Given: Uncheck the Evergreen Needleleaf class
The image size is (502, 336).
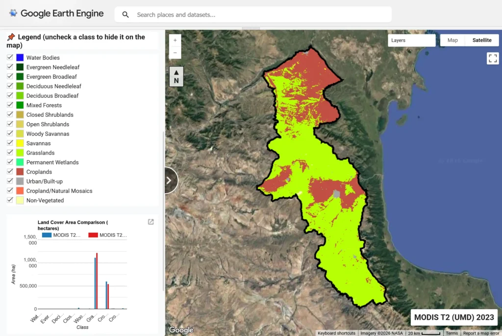Looking at the screenshot, I should [10, 67].
